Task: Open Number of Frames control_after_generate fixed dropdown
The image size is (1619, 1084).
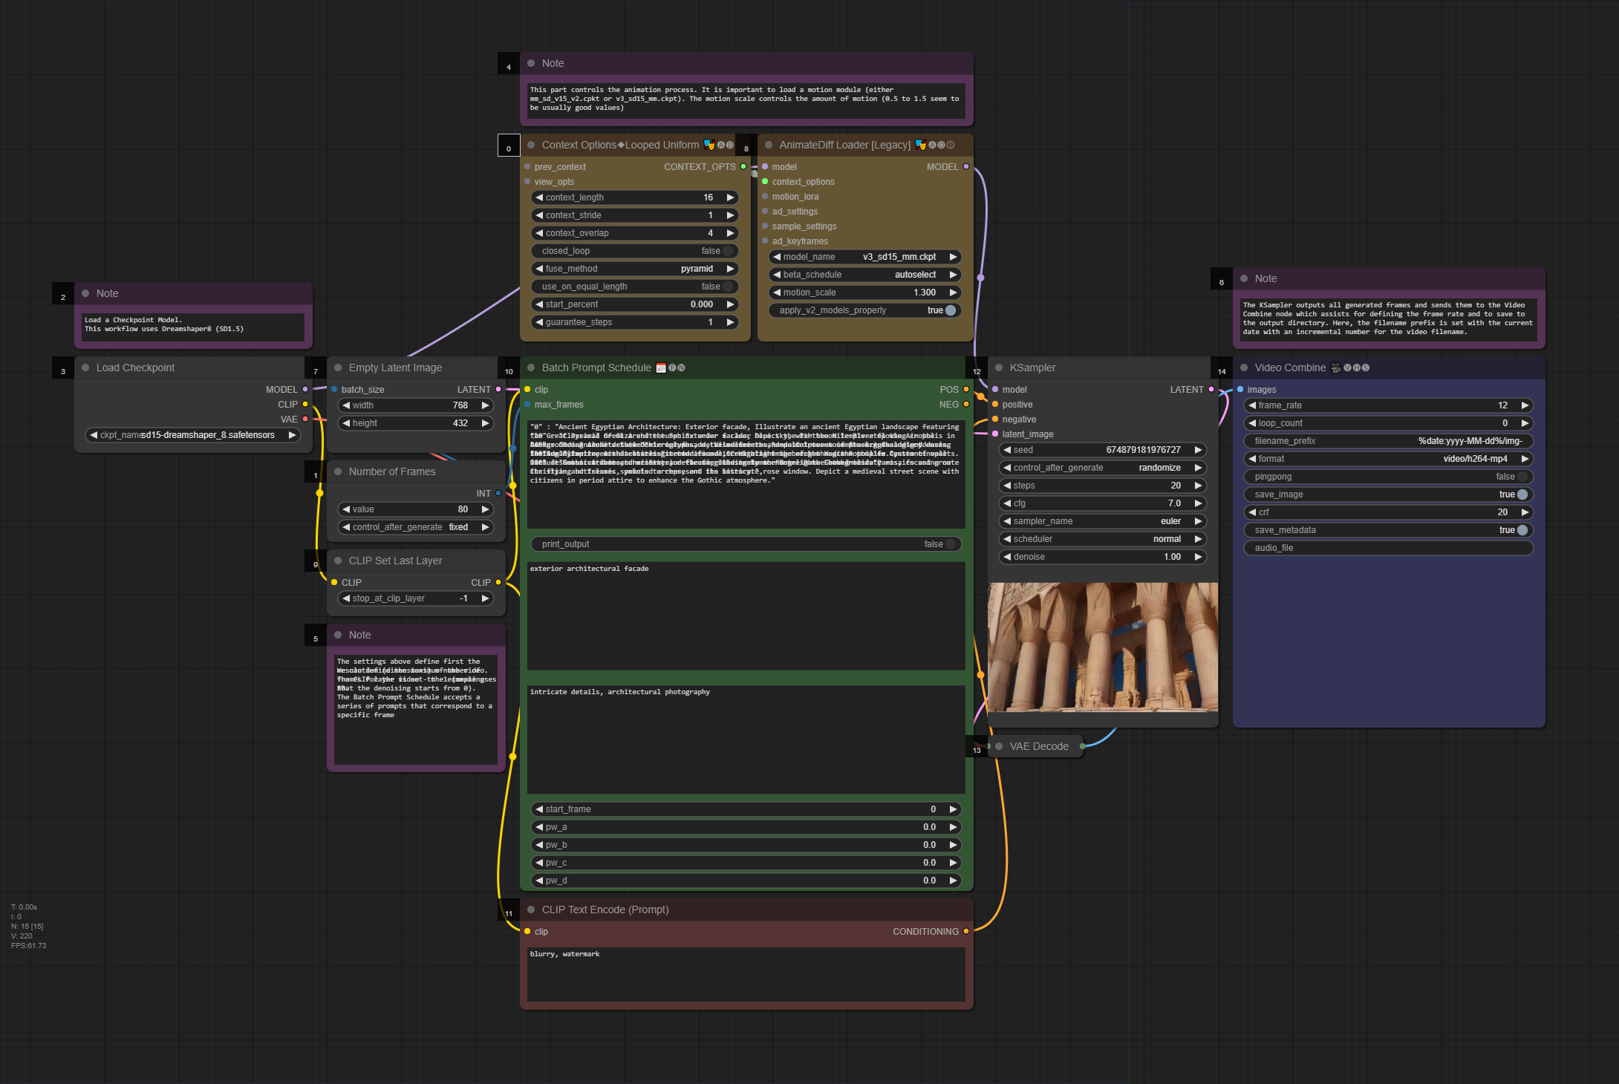Action: [x=416, y=527]
